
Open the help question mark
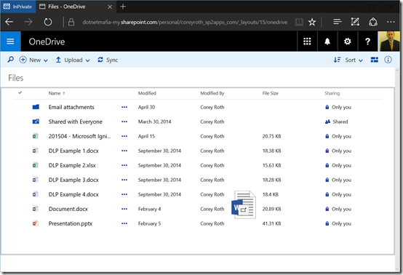coord(368,41)
